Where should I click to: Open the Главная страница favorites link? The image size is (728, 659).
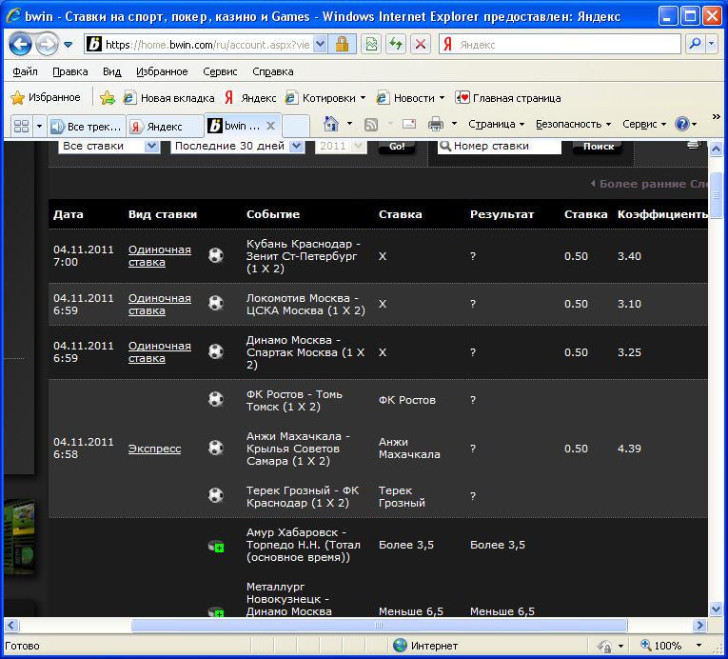508,98
